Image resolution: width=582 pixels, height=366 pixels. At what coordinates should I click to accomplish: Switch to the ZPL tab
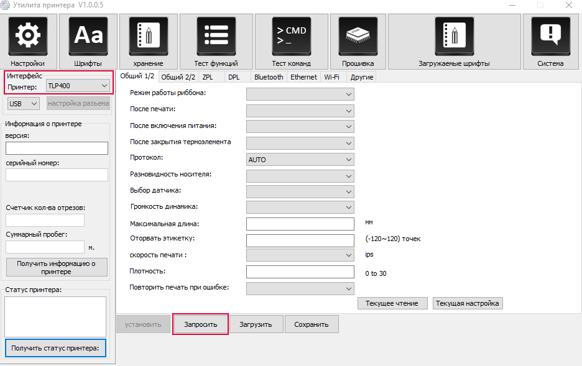click(x=208, y=77)
